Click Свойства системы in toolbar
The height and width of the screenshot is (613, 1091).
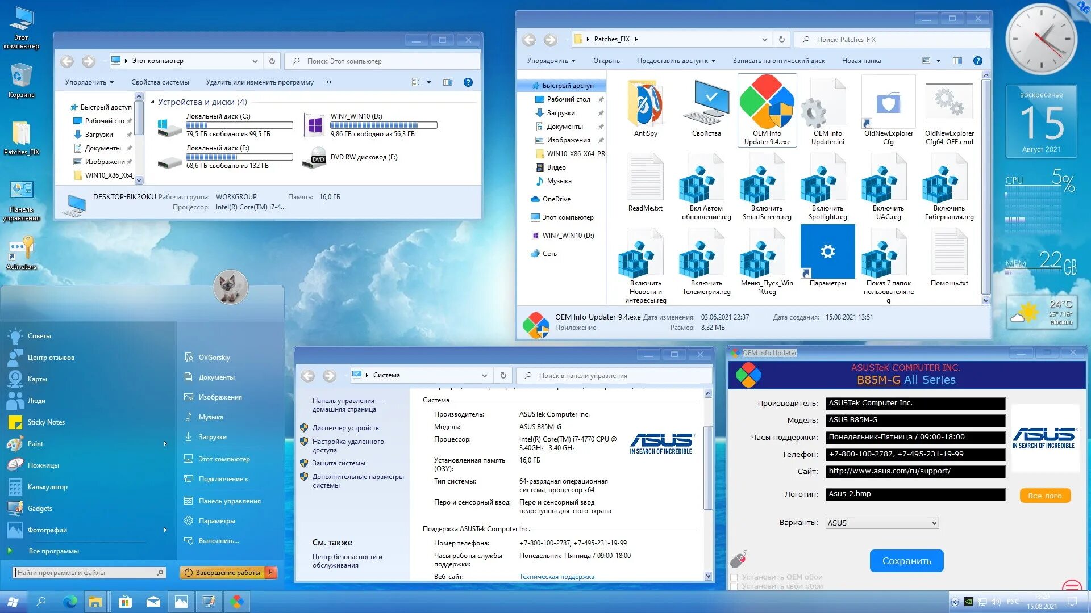[160, 82]
